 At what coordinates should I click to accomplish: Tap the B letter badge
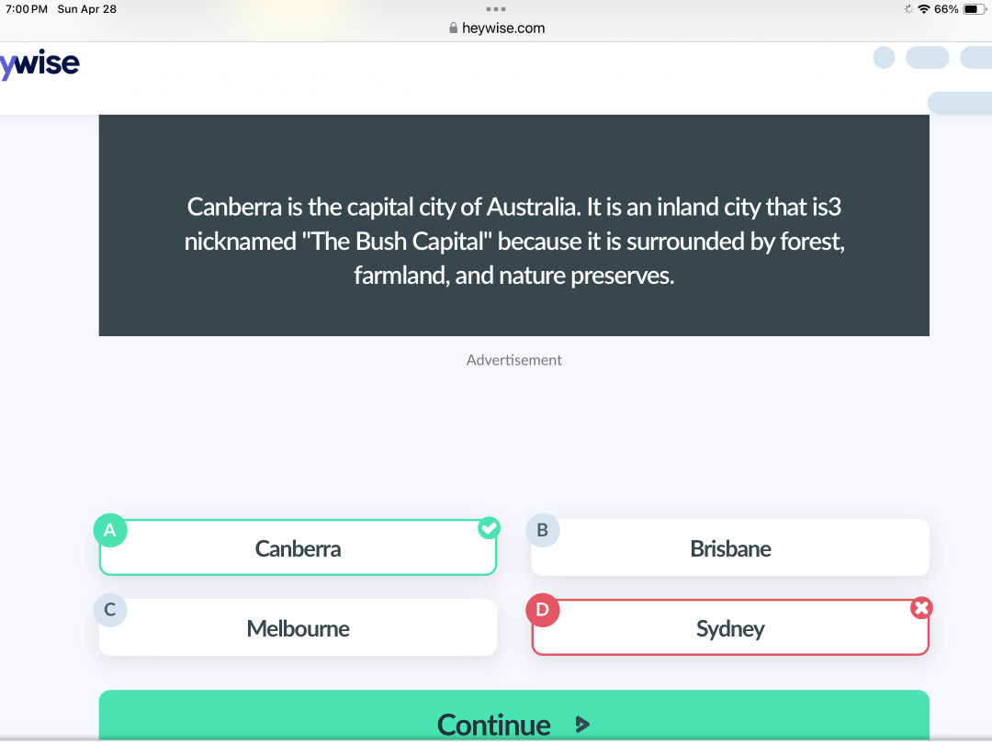tap(543, 530)
